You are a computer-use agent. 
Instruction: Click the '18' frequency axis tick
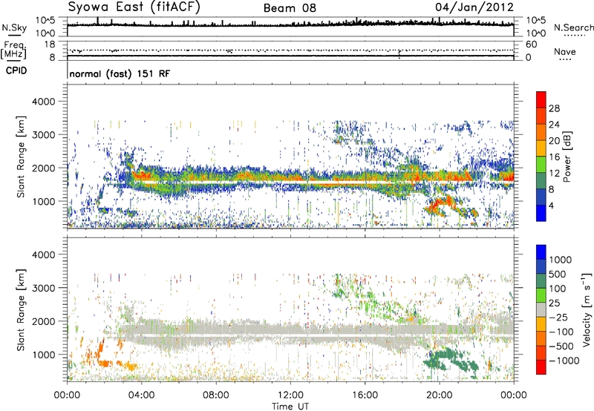pos(50,45)
